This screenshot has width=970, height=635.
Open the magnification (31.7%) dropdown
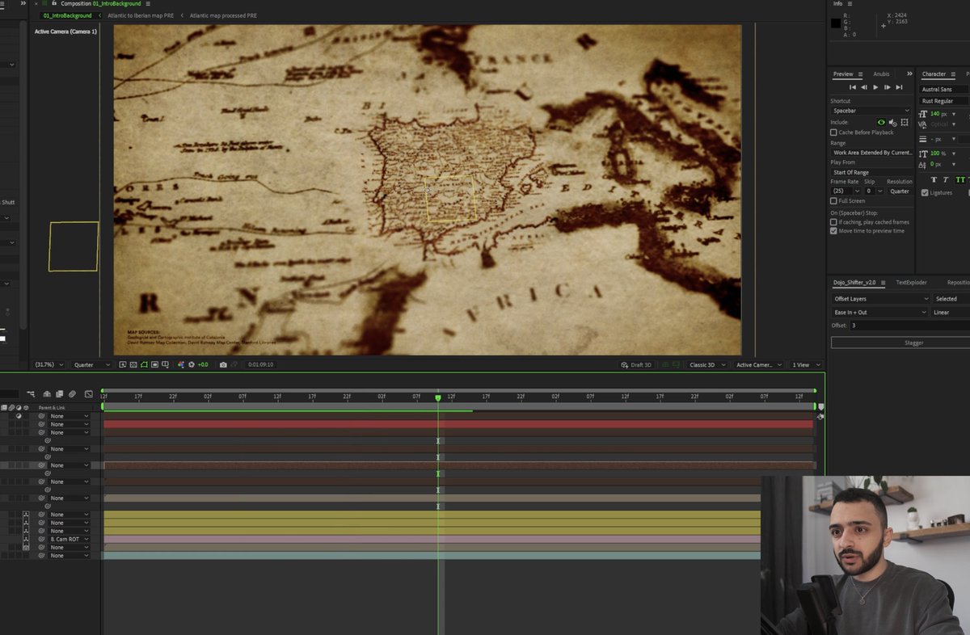49,365
